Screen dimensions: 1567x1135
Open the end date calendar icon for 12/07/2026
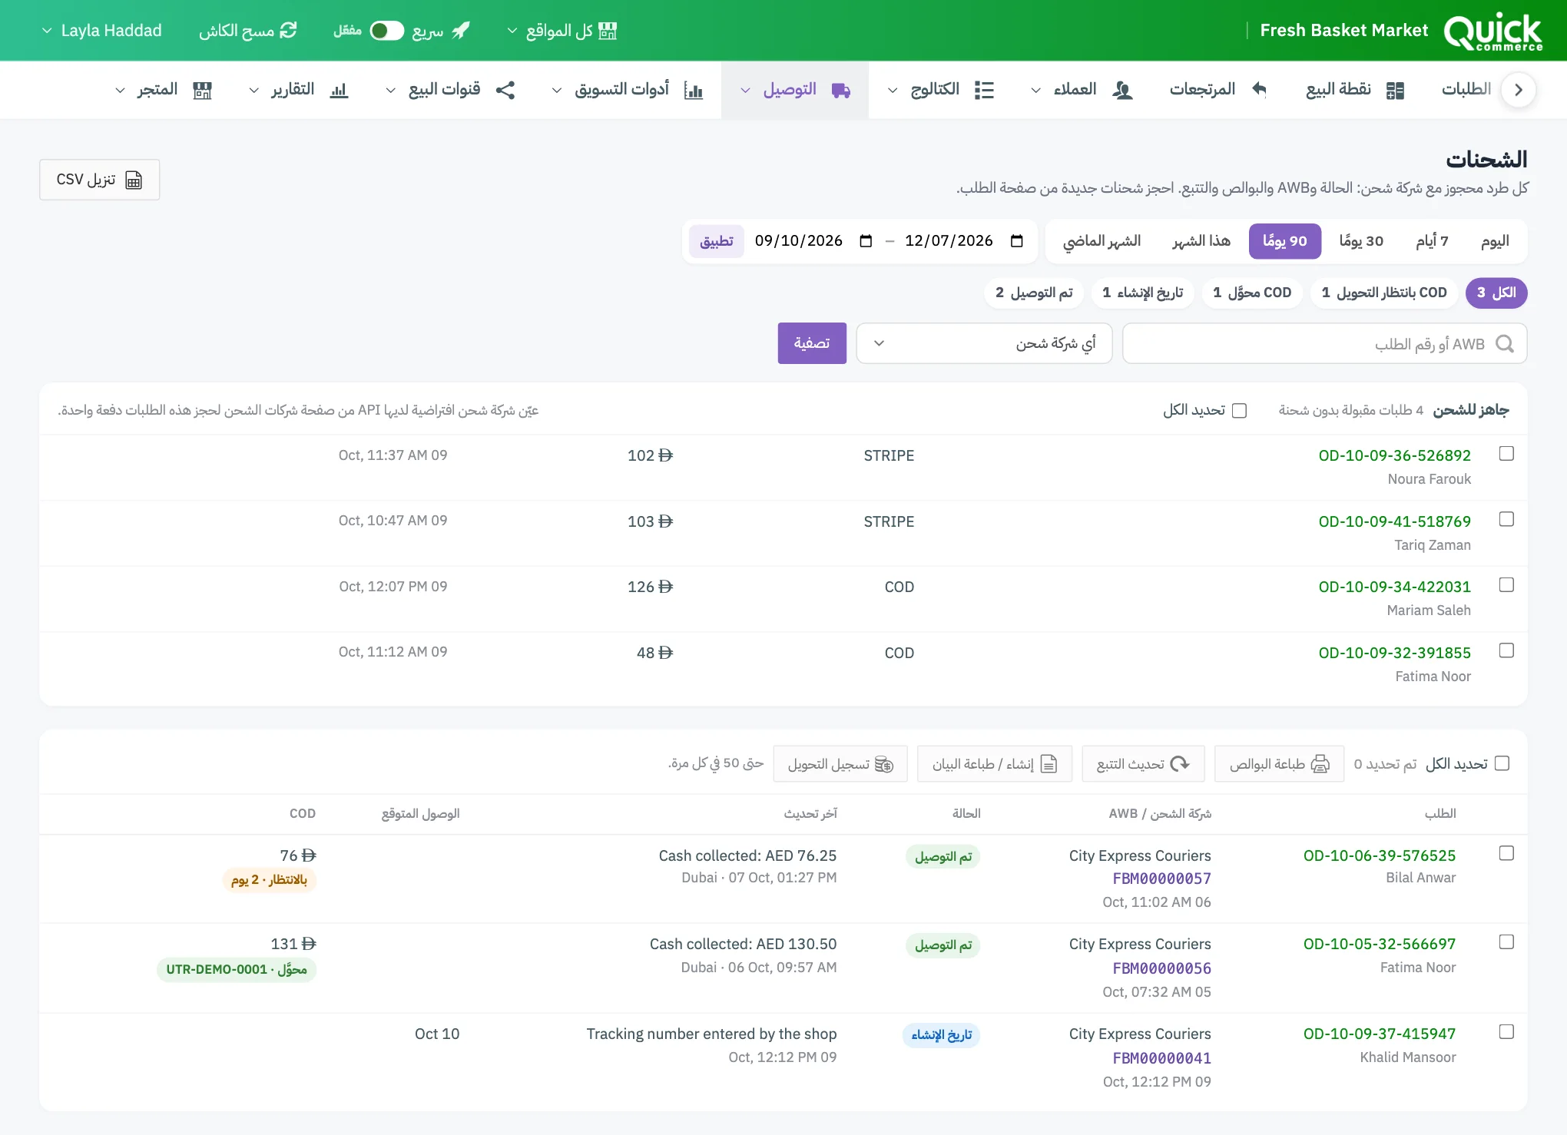coord(1017,240)
